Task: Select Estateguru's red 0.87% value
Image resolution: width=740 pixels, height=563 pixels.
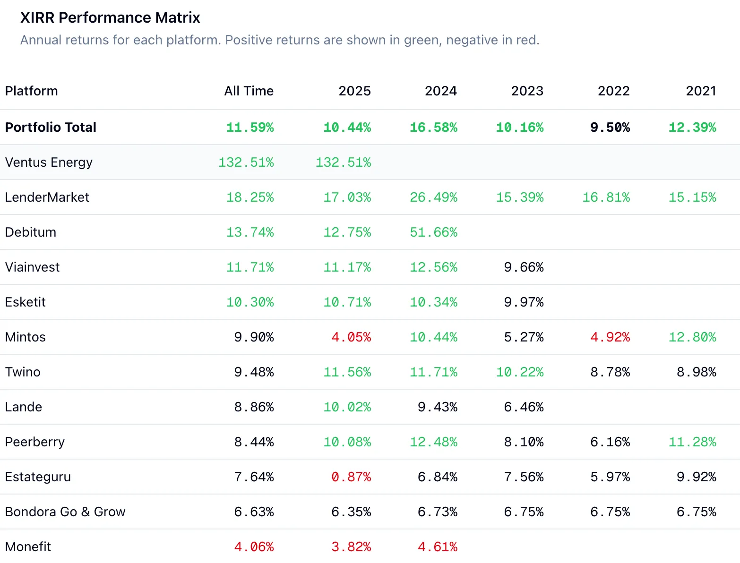Action: [x=351, y=477]
